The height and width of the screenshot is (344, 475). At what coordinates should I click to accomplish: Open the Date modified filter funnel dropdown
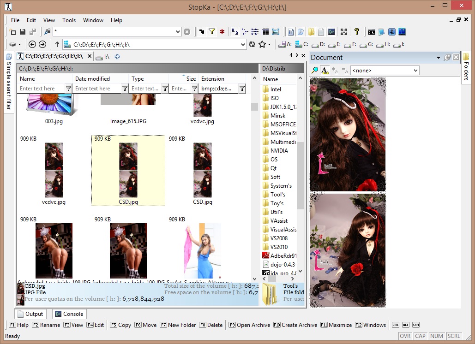point(125,89)
